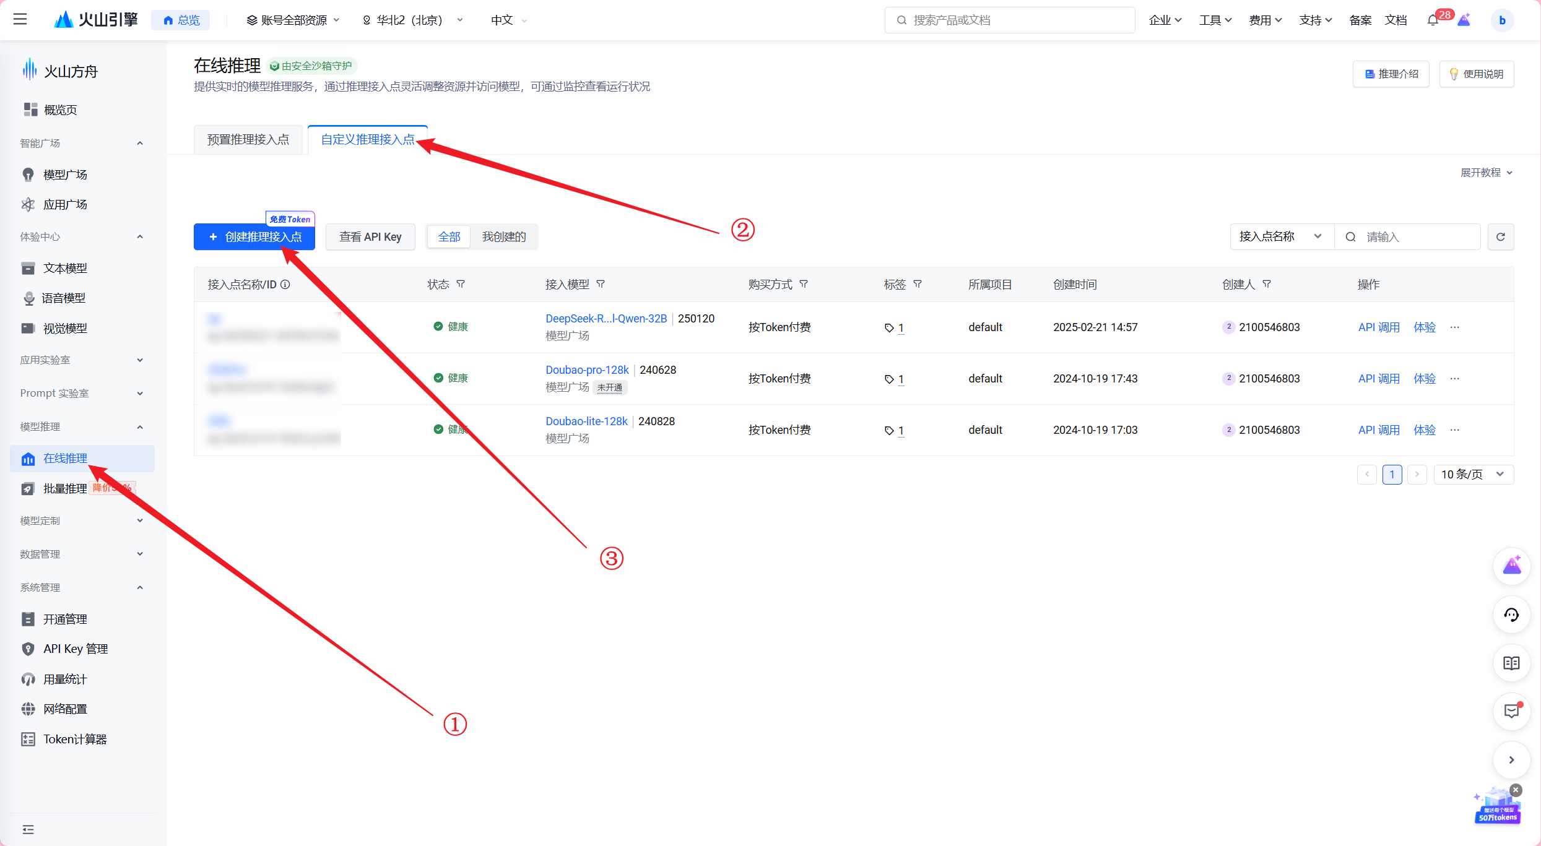The width and height of the screenshot is (1541, 846).
Task: Select 批量推理 in sidebar
Action: pos(65,488)
